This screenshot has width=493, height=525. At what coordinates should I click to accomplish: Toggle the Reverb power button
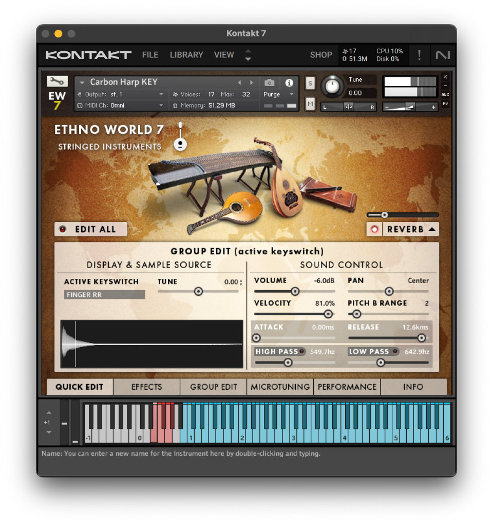(x=374, y=229)
